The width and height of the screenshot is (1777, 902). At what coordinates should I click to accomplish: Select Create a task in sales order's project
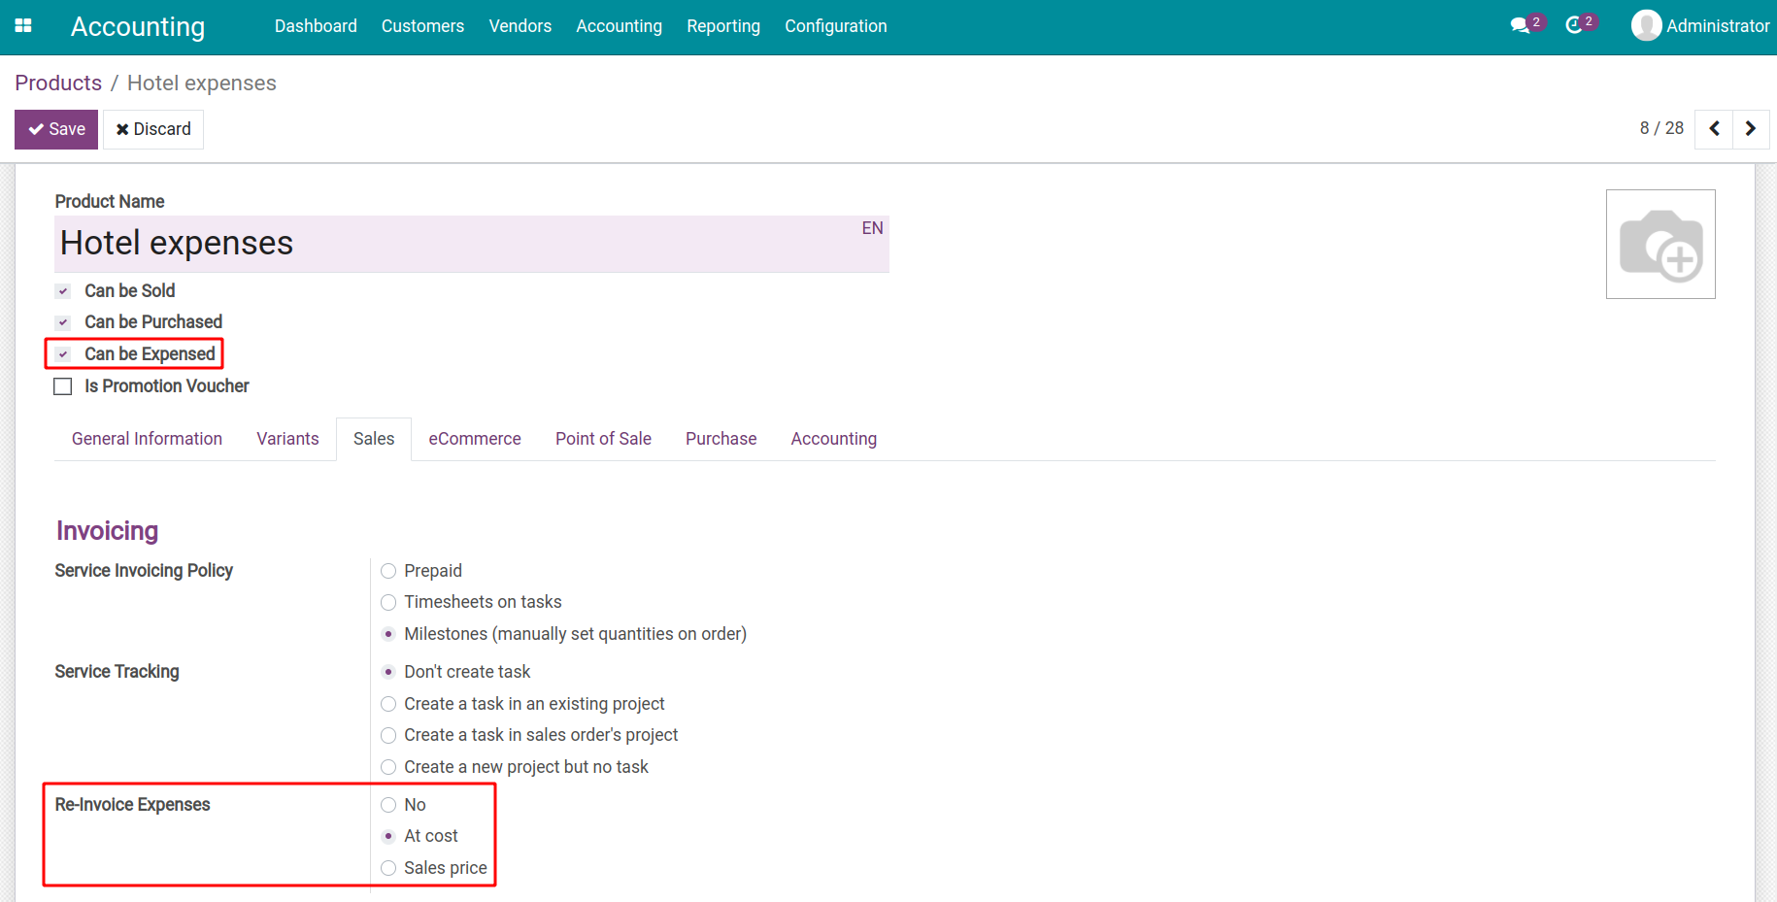(388, 735)
